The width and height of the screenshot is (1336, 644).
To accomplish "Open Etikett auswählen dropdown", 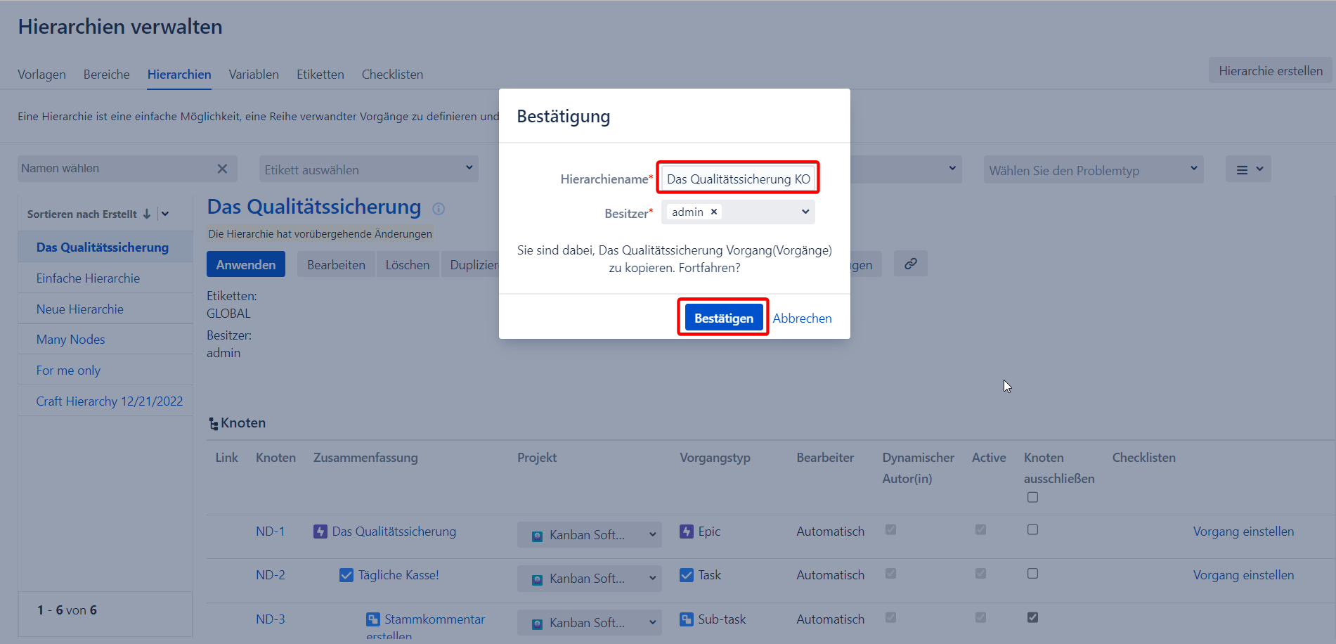I will 368,169.
